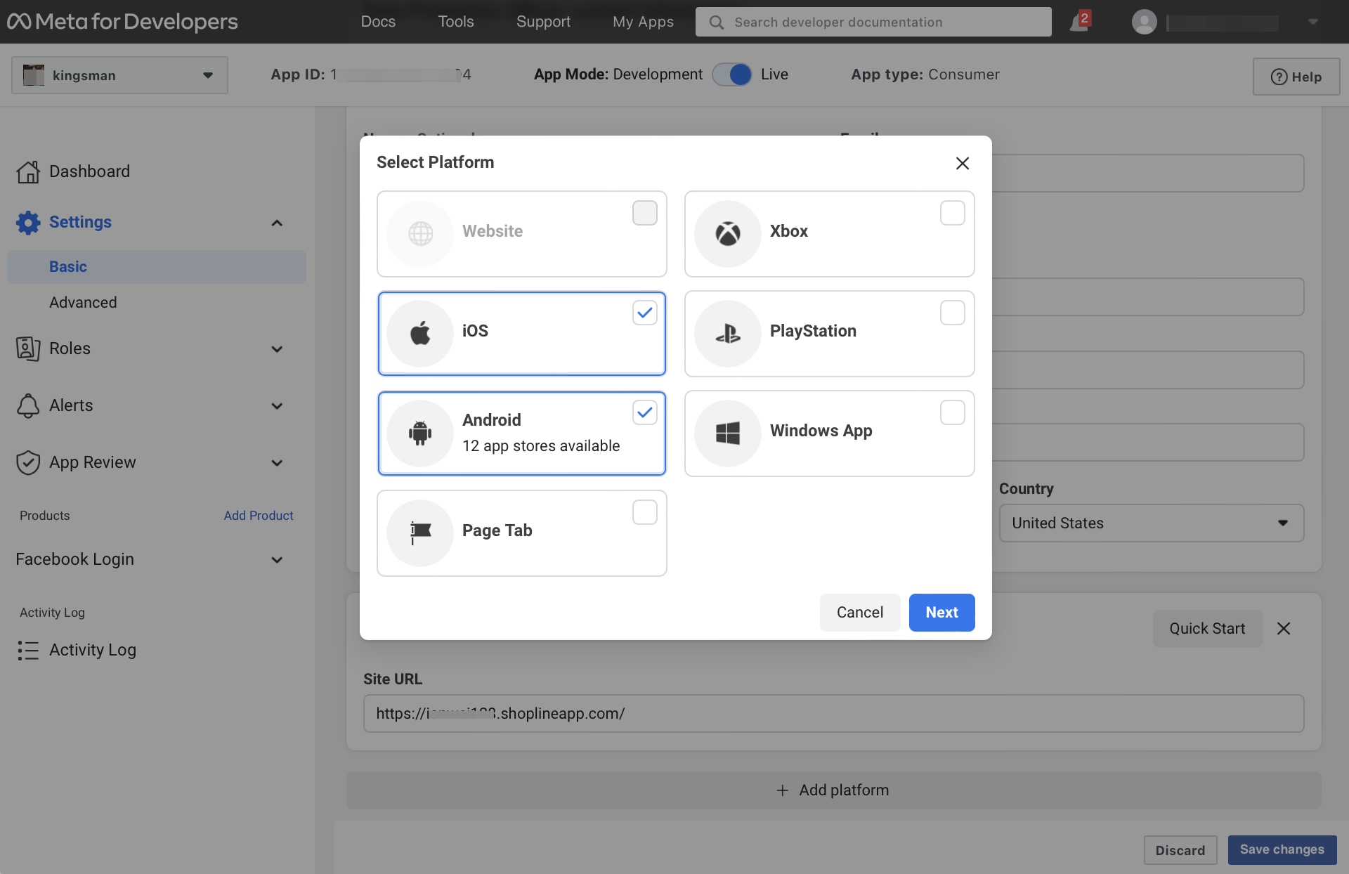
Task: Check the Page Tab checkbox
Action: 645,512
